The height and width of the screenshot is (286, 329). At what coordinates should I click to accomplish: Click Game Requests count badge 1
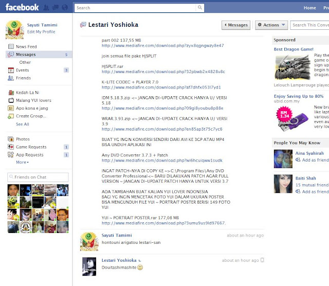pyautogui.click(x=66, y=147)
